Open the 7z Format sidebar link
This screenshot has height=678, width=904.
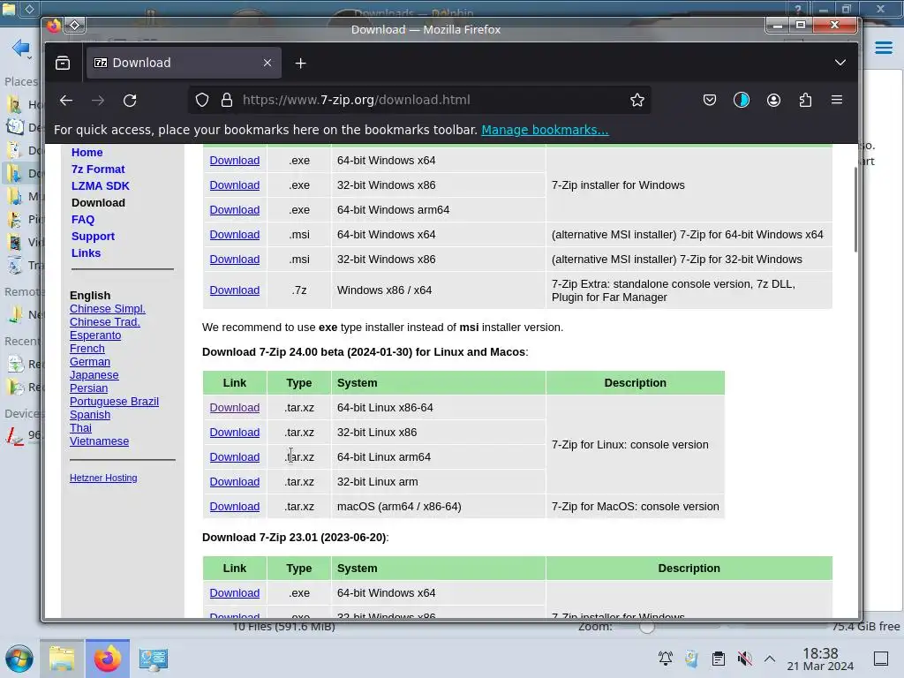(x=98, y=169)
